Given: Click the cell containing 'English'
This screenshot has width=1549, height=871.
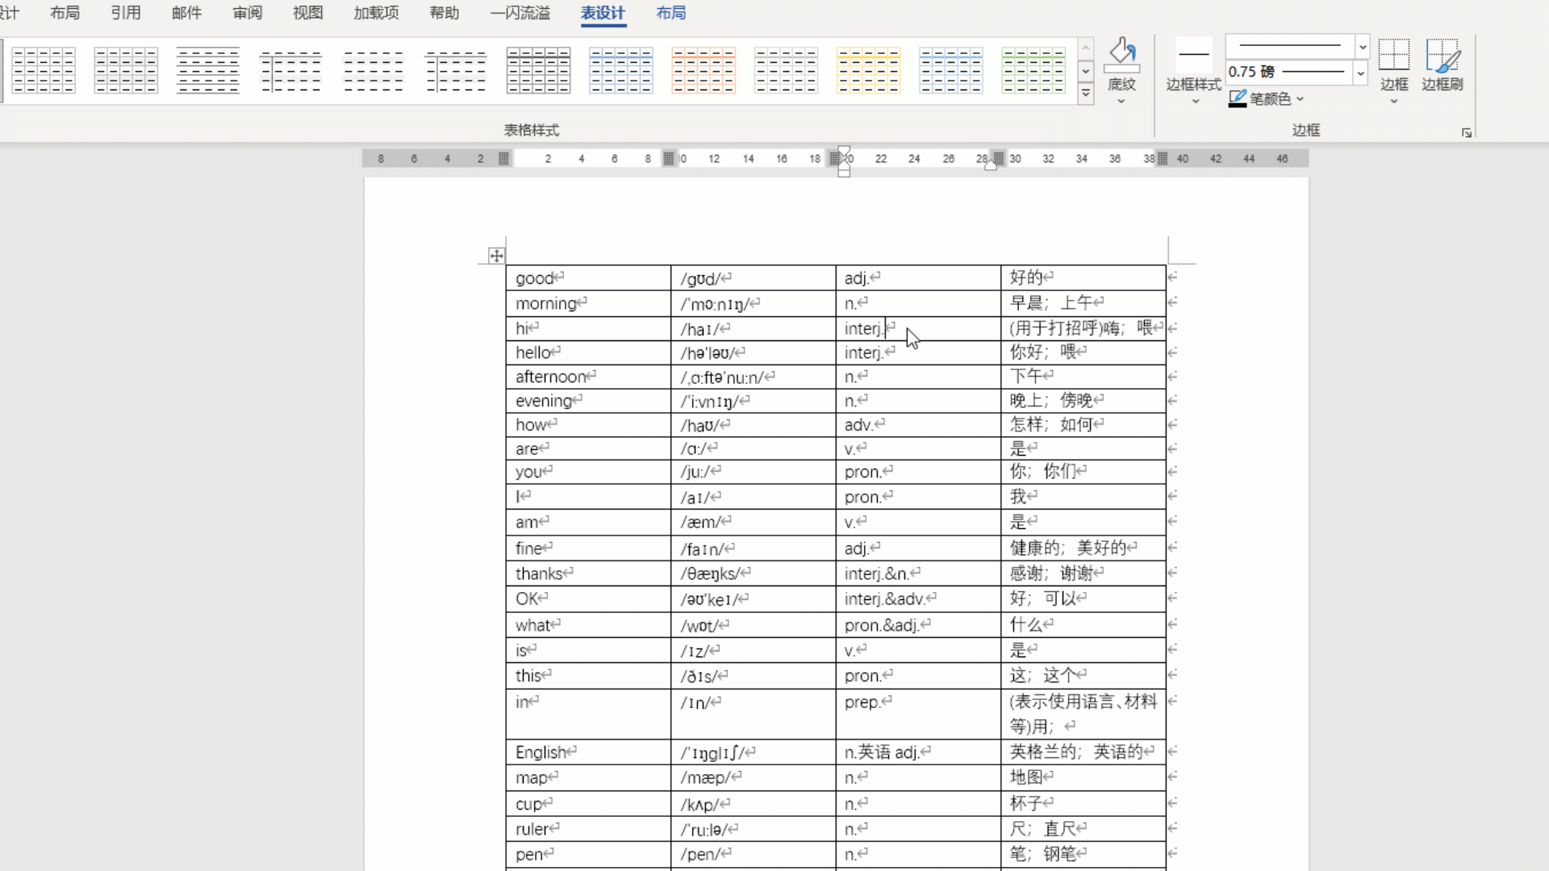Looking at the screenshot, I should [x=588, y=752].
